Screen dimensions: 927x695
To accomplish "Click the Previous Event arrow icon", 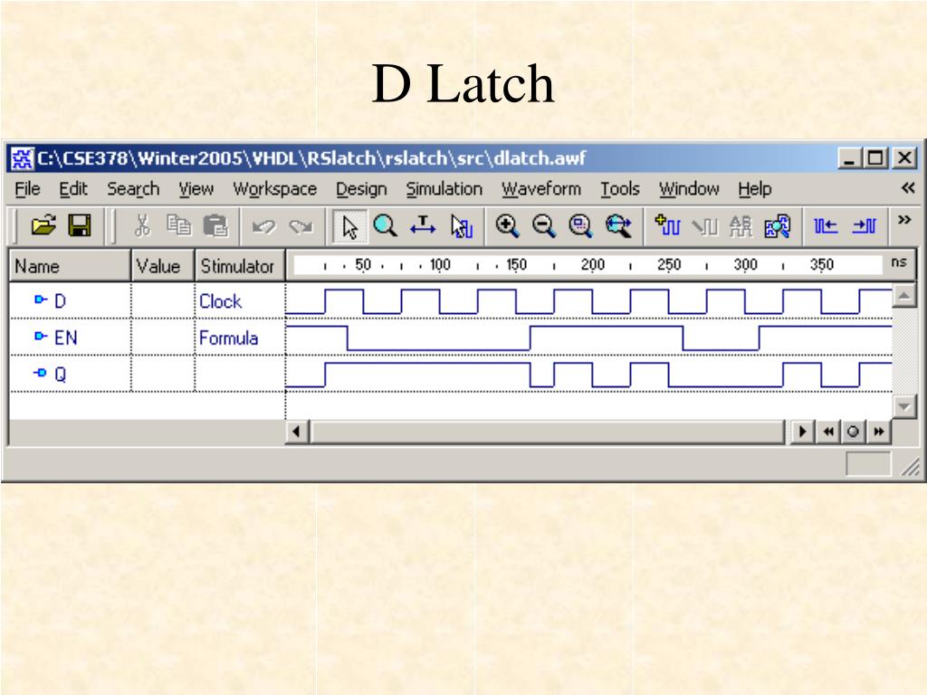I will click(x=826, y=226).
